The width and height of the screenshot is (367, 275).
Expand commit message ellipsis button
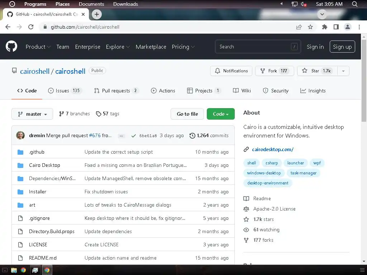pos(121,136)
